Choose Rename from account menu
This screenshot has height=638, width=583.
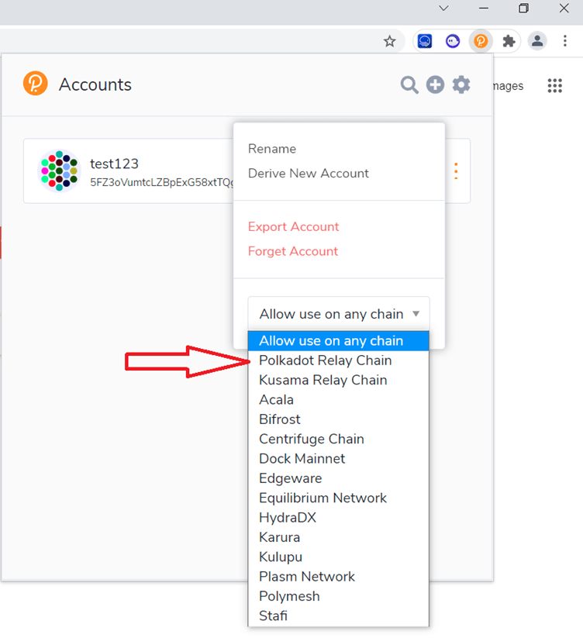pyautogui.click(x=272, y=149)
